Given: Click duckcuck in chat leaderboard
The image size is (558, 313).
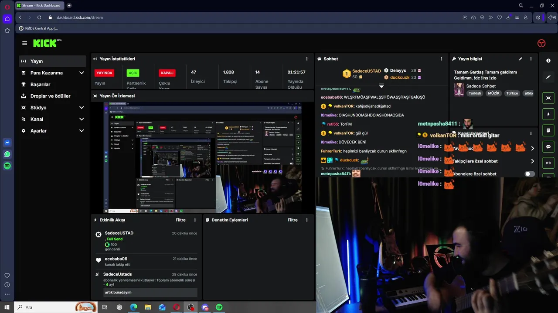Looking at the screenshot, I should [399, 77].
